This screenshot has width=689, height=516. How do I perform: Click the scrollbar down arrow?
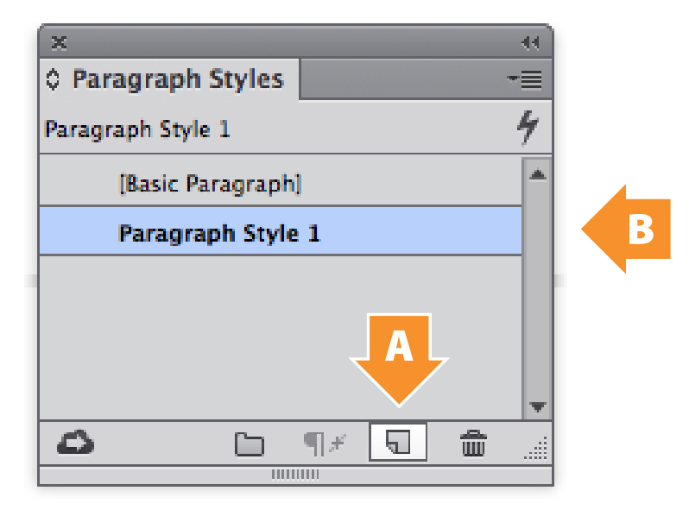pos(538,406)
